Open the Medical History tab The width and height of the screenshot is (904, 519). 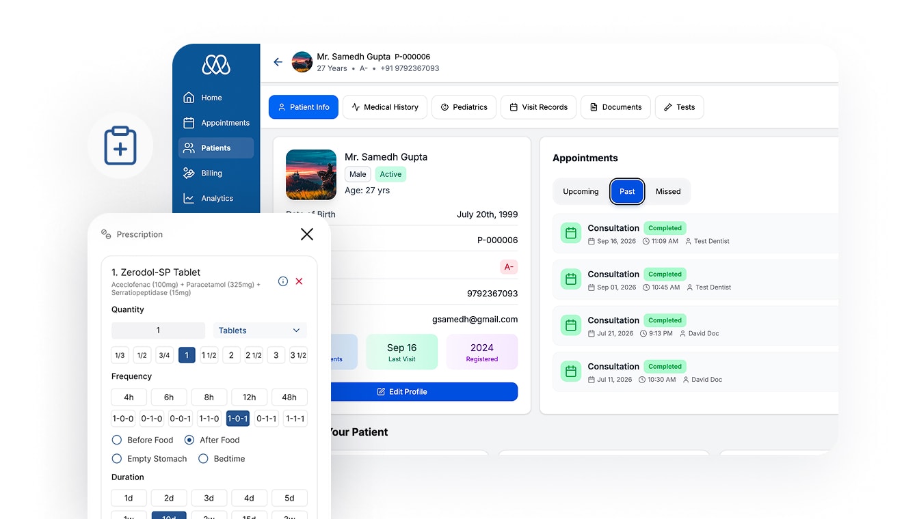(385, 107)
